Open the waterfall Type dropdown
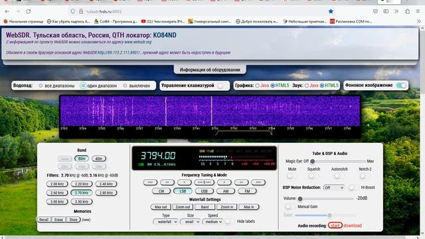The height and width of the screenshot is (239, 425). click(x=165, y=222)
